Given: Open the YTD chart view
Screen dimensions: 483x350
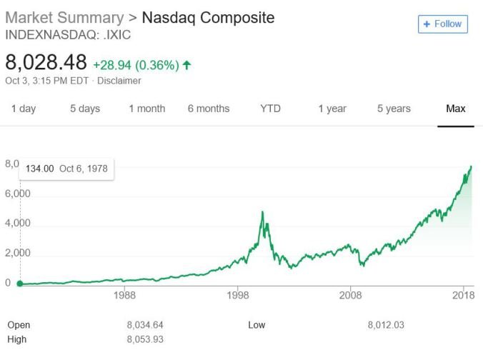Looking at the screenshot, I should (x=271, y=109).
